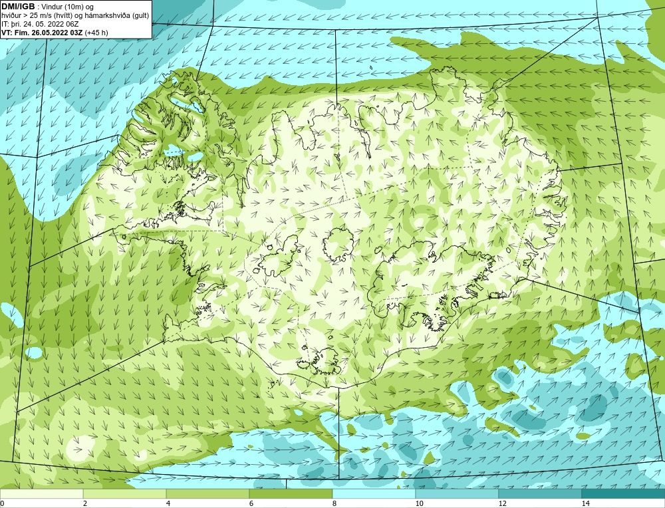Screen dimensions: 665x508
Task: Click the 10–12 m/s legend swatch
Action: pyautogui.click(x=458, y=493)
